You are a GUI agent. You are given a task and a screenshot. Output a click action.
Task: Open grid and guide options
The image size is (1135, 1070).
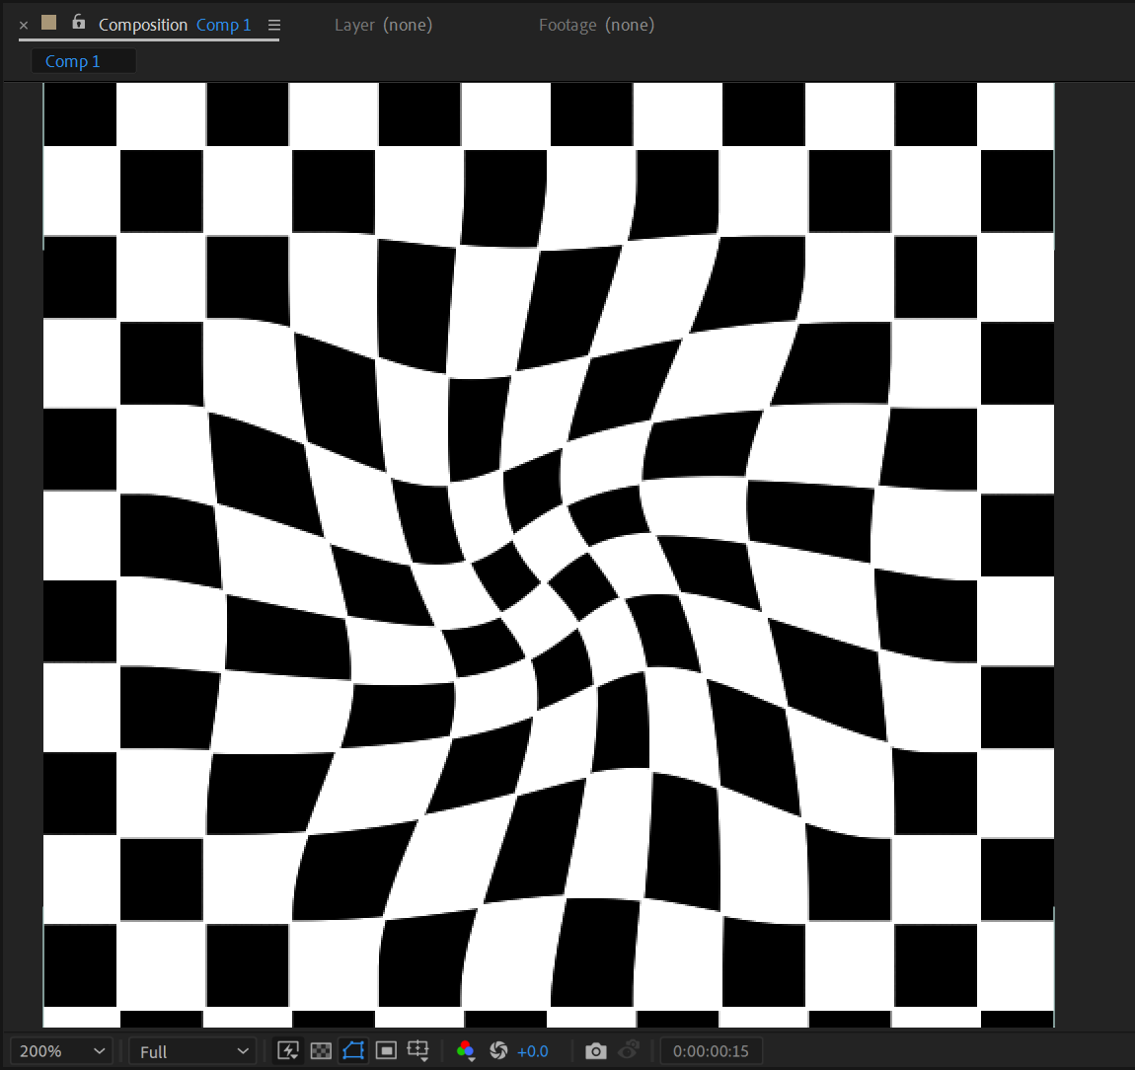(418, 1050)
